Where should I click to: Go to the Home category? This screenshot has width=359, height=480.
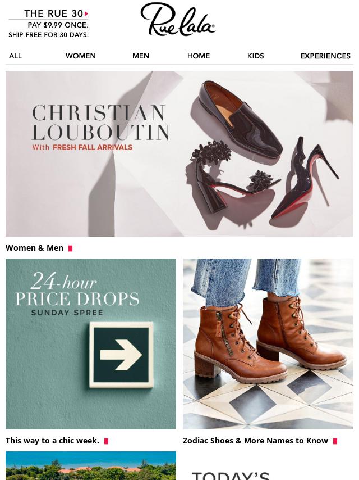pyautogui.click(x=199, y=56)
